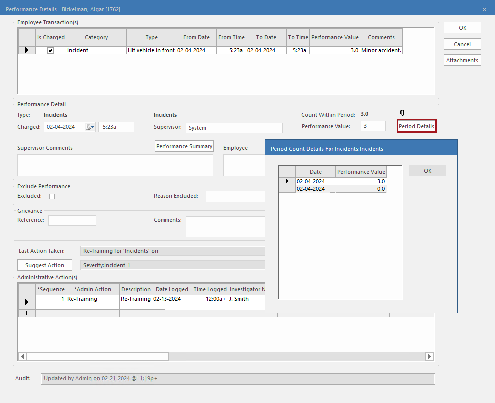Click the Attachments button
495x403 pixels.
pos(462,60)
